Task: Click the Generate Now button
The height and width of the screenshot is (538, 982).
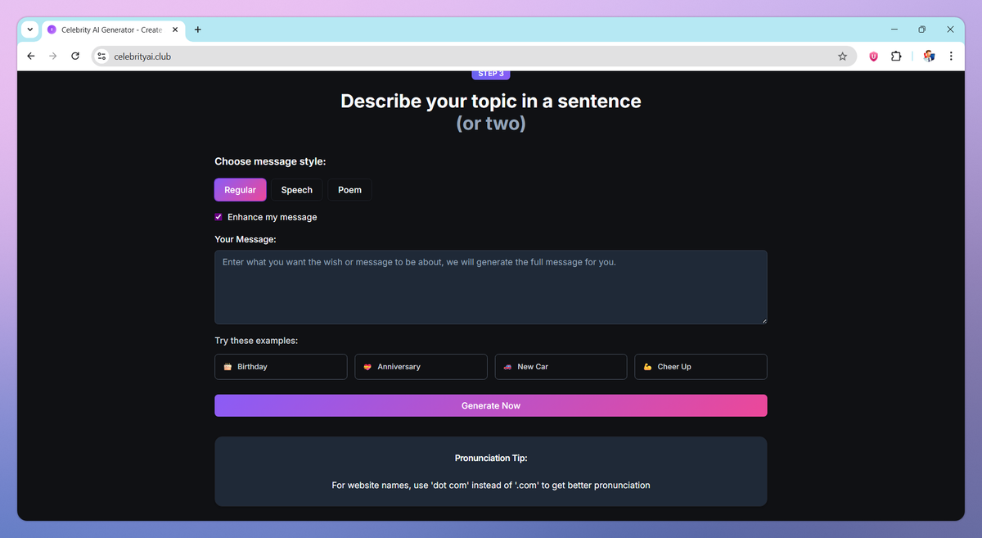Action: click(x=491, y=405)
